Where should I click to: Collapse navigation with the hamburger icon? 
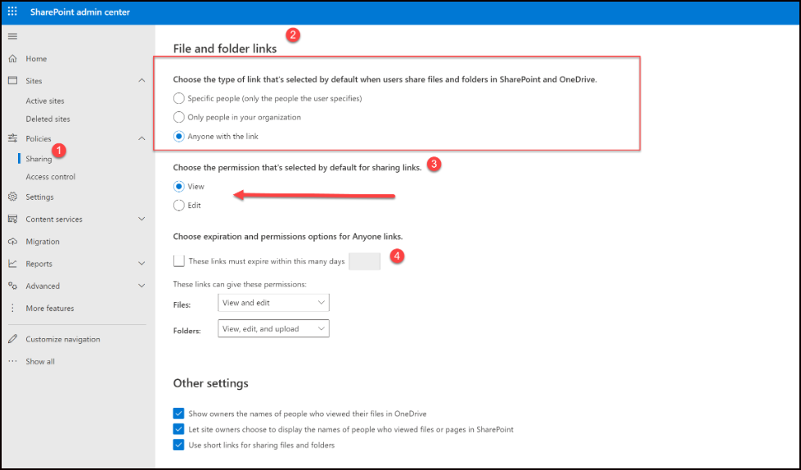12,36
